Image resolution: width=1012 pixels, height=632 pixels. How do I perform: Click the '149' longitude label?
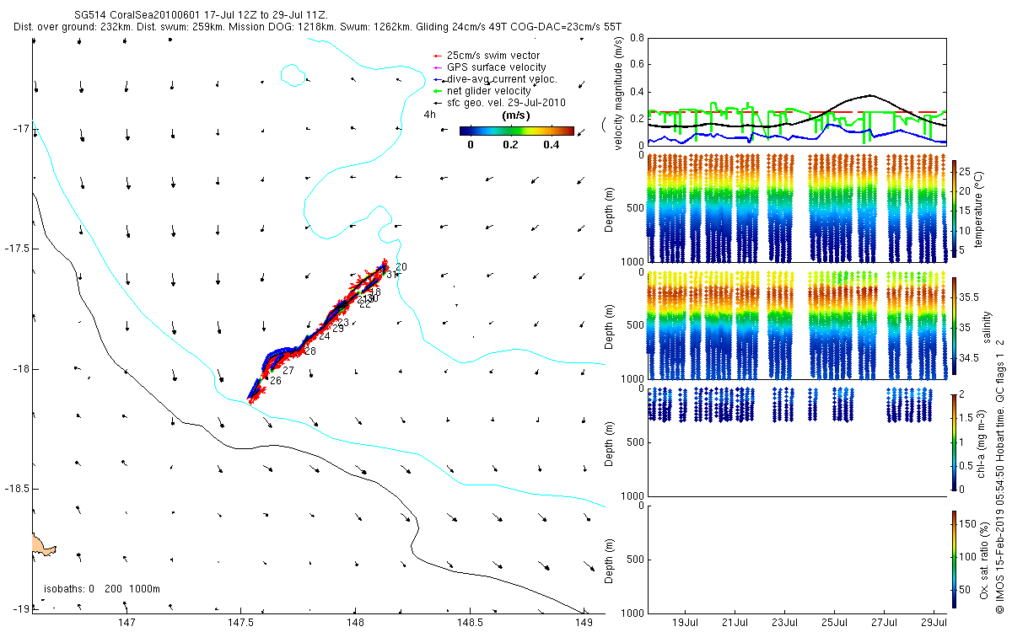(582, 623)
